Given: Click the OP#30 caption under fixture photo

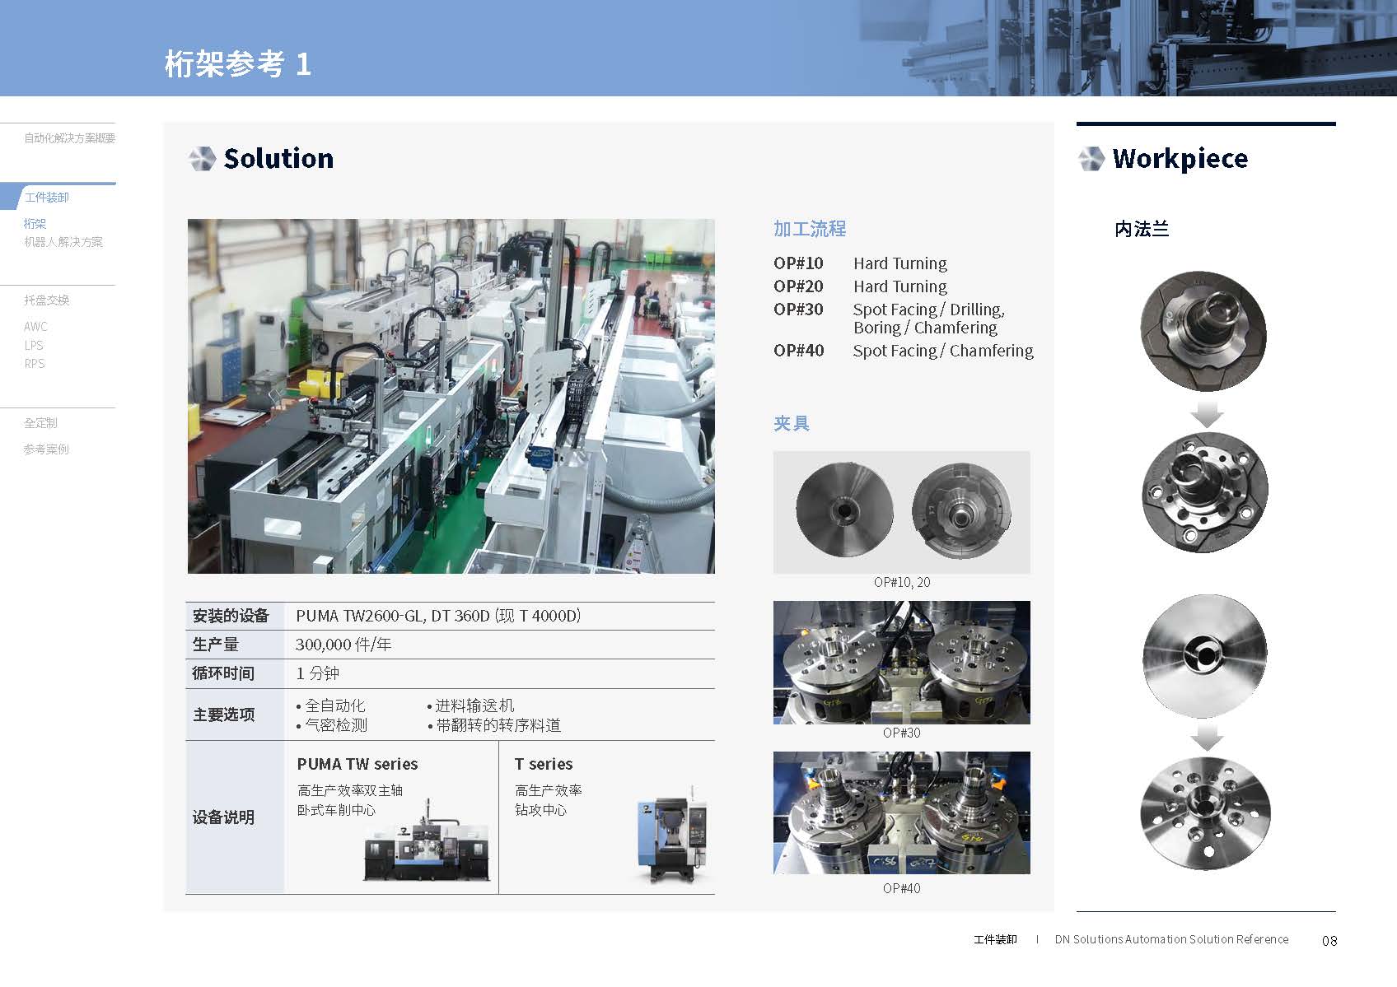Looking at the screenshot, I should [x=902, y=733].
